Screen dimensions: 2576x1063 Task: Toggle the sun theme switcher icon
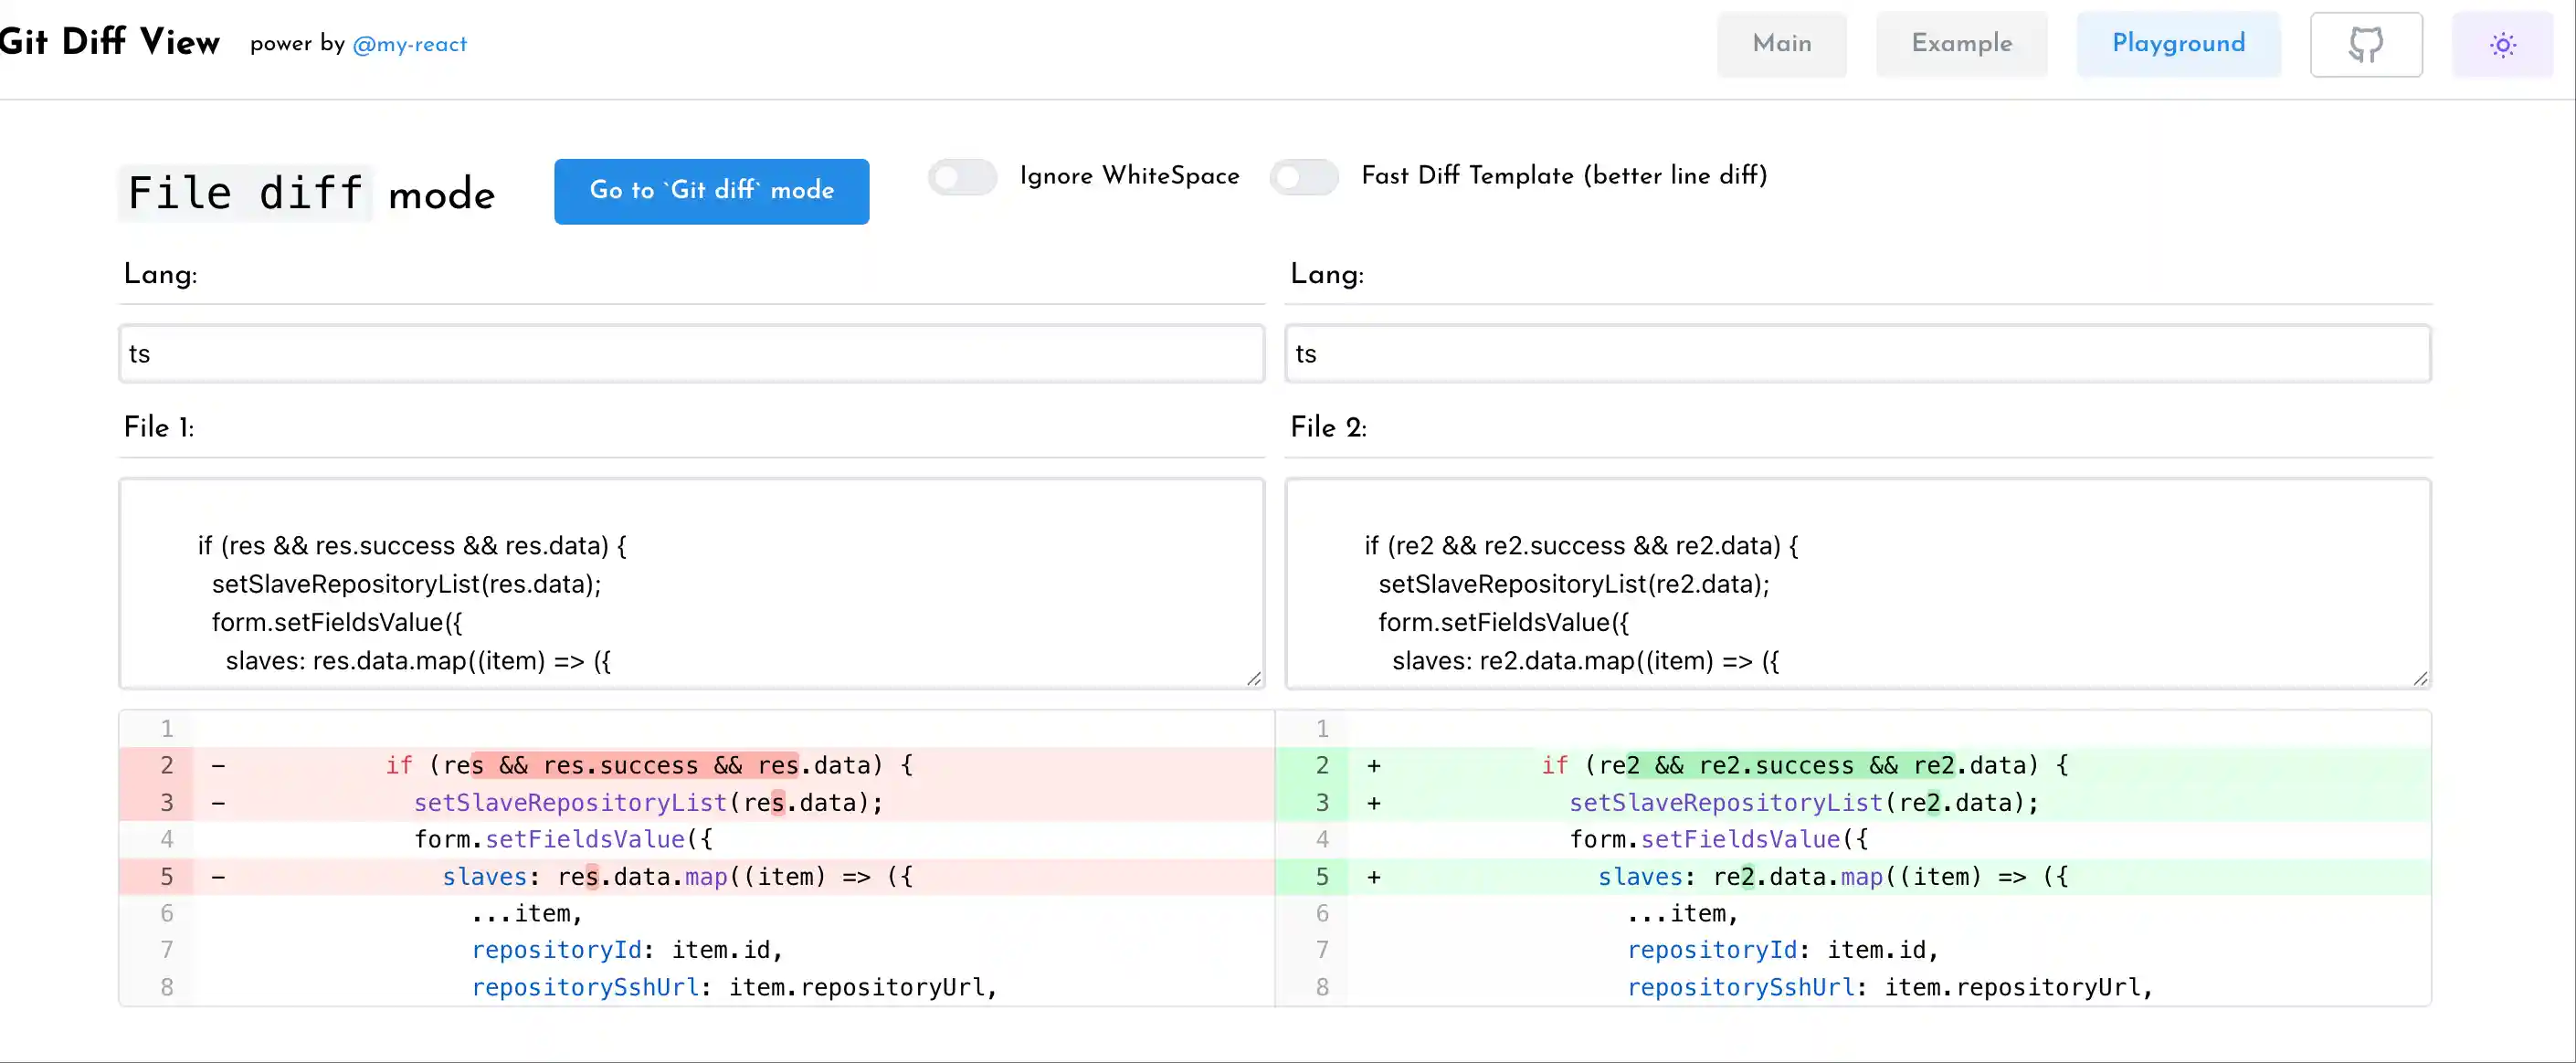[2502, 45]
